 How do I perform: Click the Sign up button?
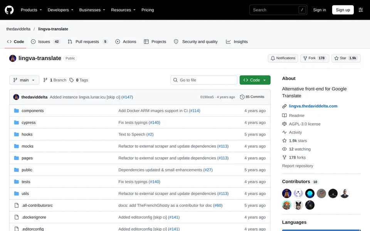[x=343, y=10]
